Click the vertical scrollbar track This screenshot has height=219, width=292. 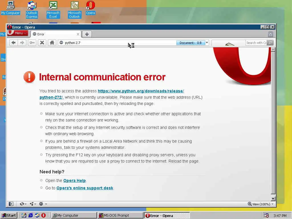(x=273, y=123)
